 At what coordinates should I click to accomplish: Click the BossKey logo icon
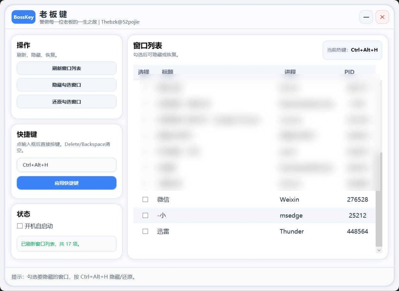click(x=23, y=17)
